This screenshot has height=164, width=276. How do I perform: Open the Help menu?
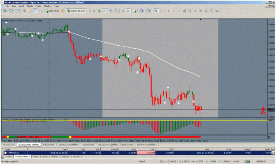[x=57, y=6]
